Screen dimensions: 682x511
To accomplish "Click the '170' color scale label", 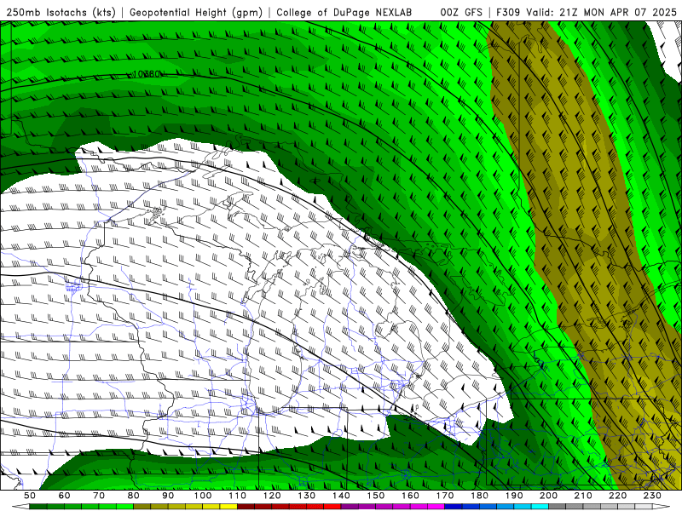I will click(x=445, y=496).
